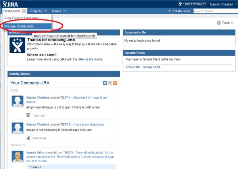This screenshot has width=238, height=169.
Task: Open the JIRA User's Guide link
Action: [90, 59]
